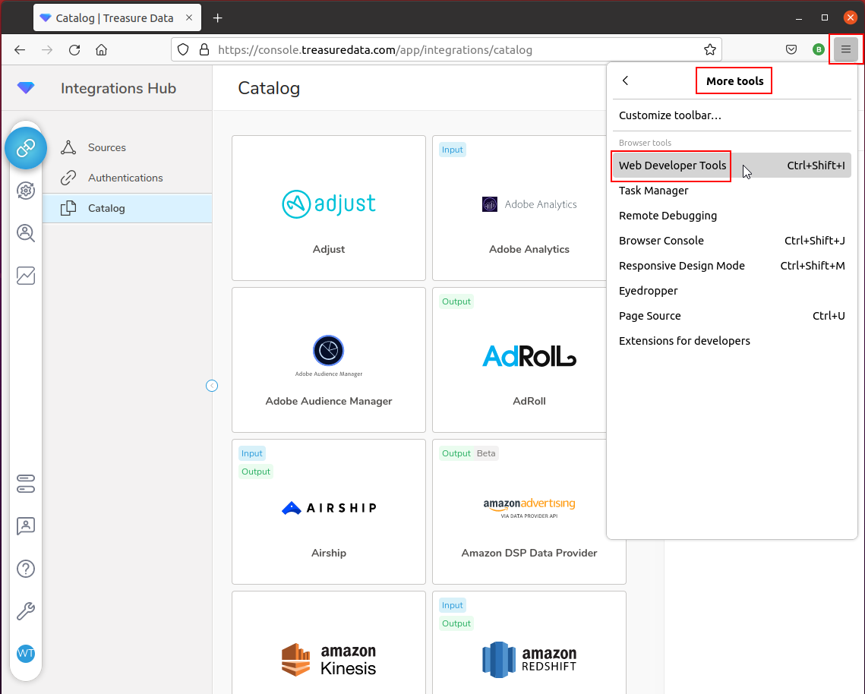Click Customize toolbar… option
Screen dimensions: 865x694
[670, 115]
